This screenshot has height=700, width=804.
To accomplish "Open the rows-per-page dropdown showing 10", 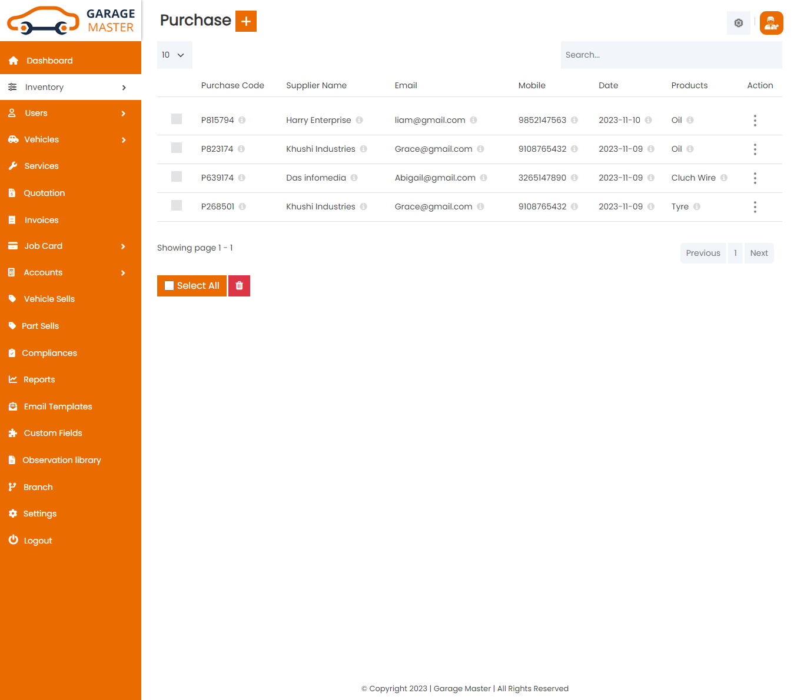I will click(174, 55).
